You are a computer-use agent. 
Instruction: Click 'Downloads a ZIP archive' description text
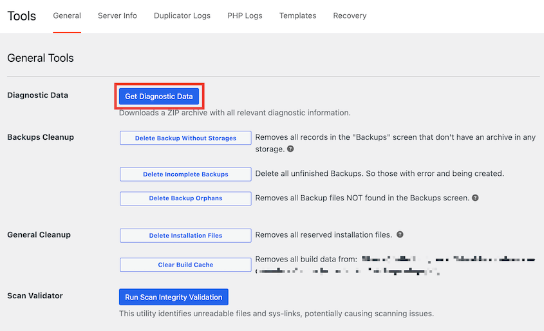[235, 113]
